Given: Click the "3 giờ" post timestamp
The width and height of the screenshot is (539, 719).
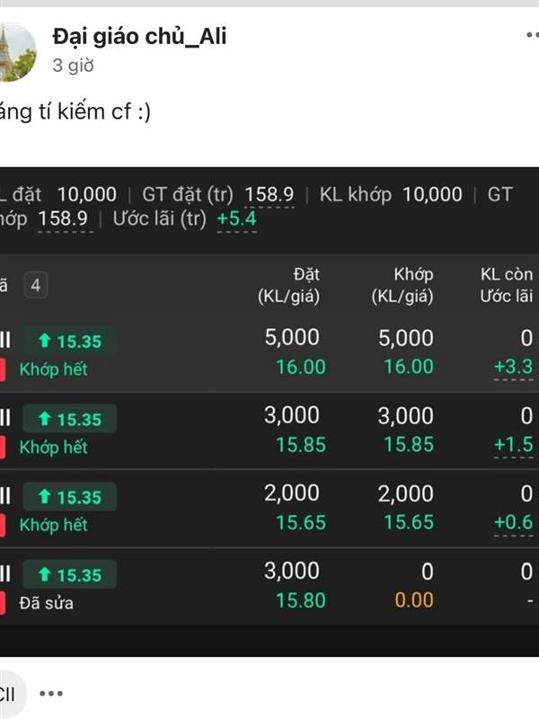Looking at the screenshot, I should [73, 65].
